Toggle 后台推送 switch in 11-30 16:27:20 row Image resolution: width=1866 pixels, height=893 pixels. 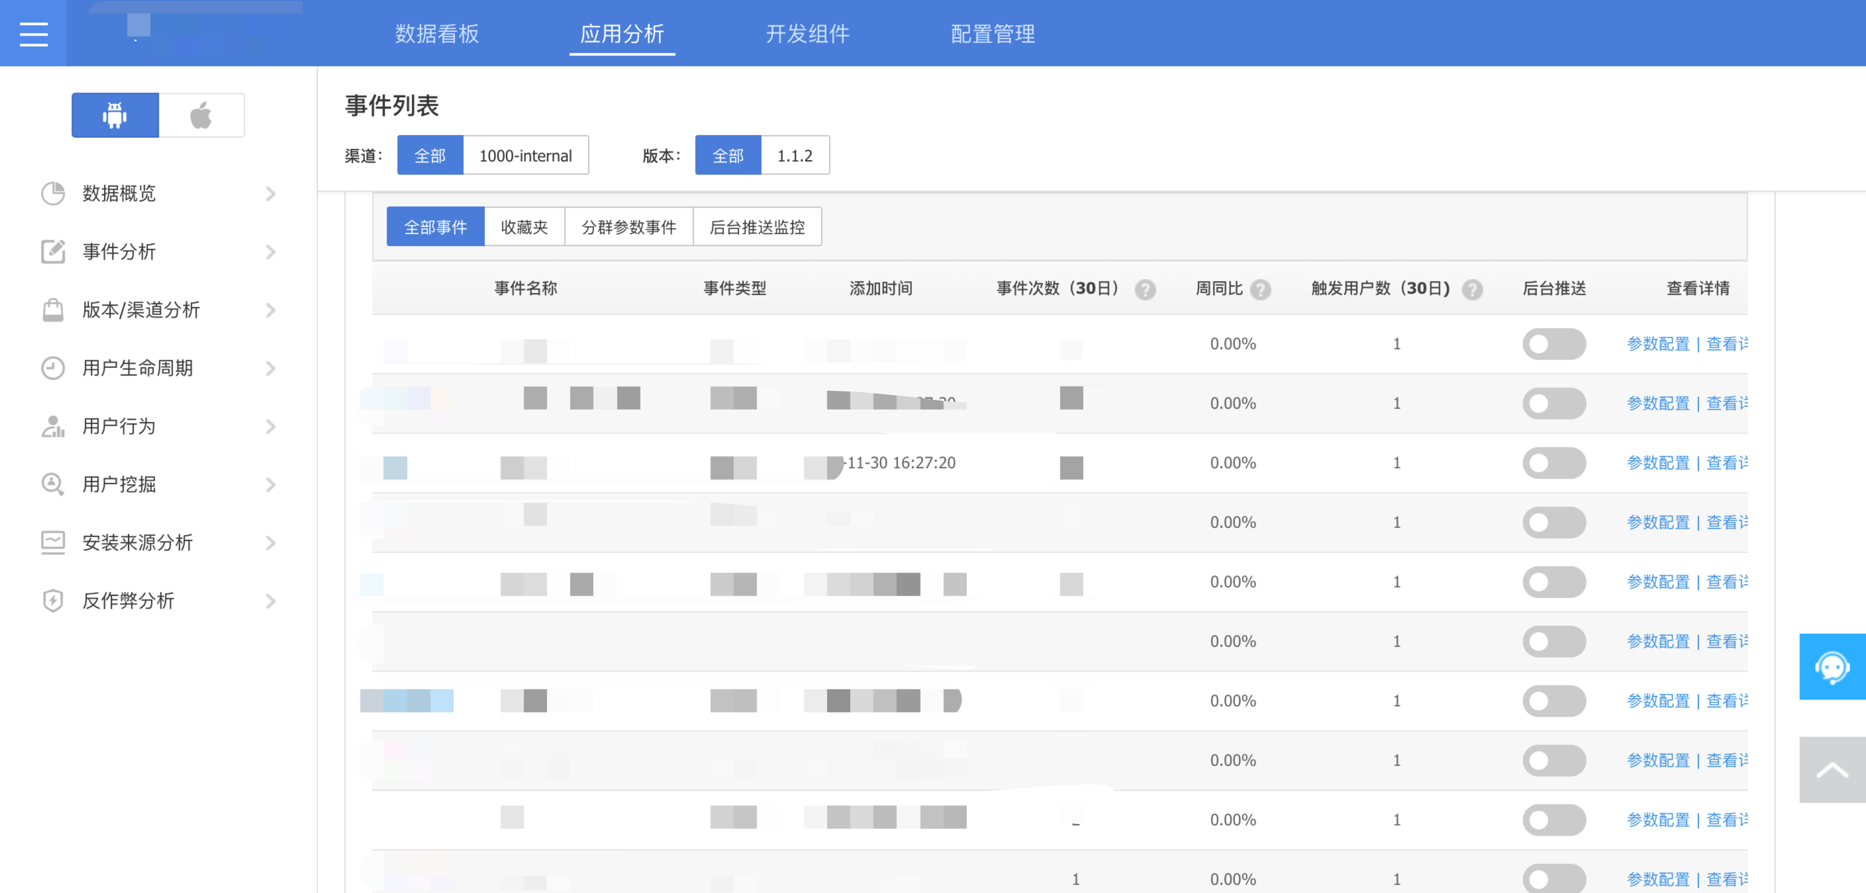click(x=1554, y=462)
